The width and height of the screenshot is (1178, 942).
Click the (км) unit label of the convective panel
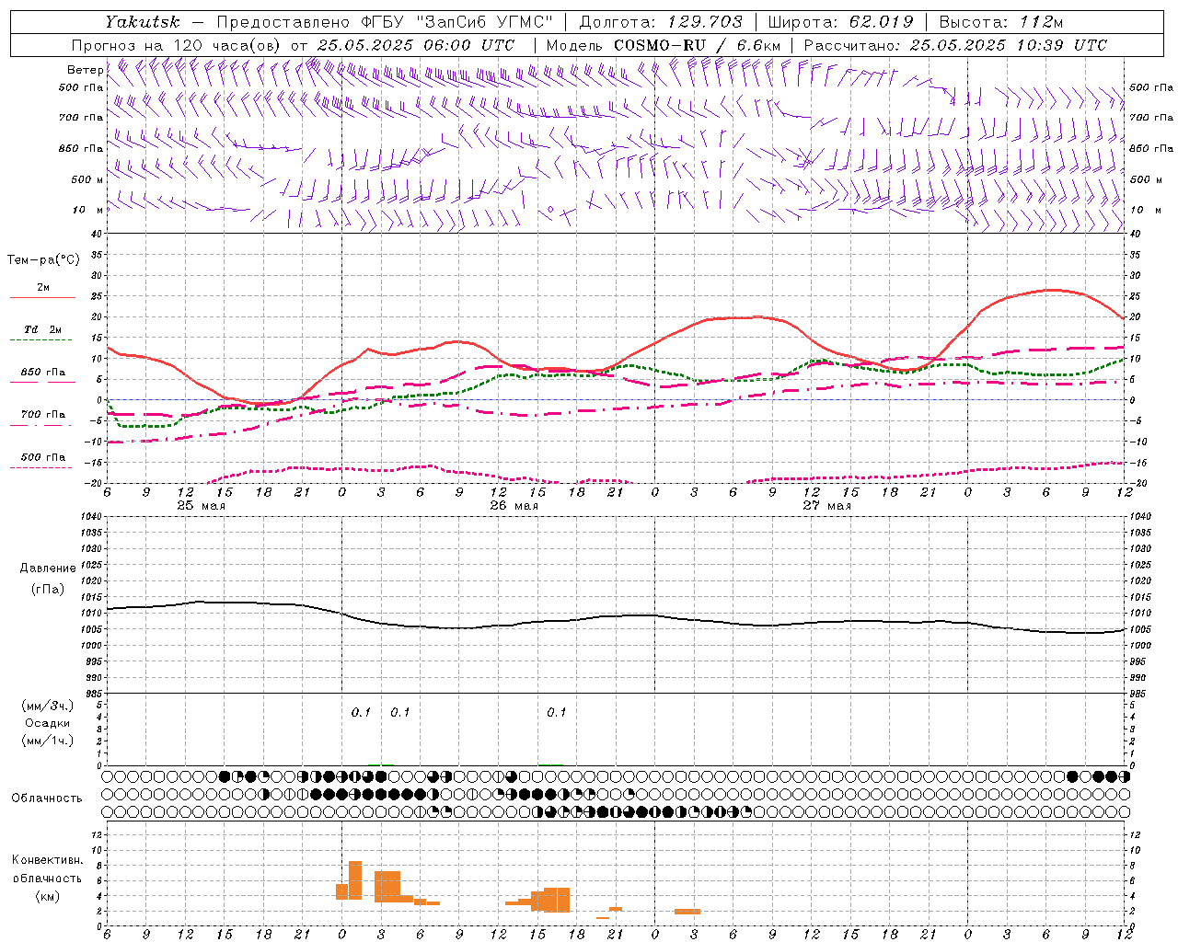(x=48, y=896)
